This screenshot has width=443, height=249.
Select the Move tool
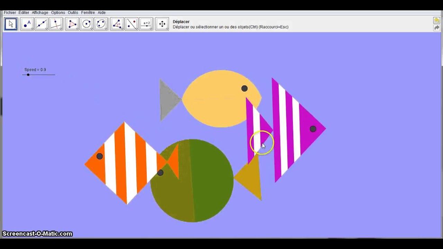coord(11,24)
